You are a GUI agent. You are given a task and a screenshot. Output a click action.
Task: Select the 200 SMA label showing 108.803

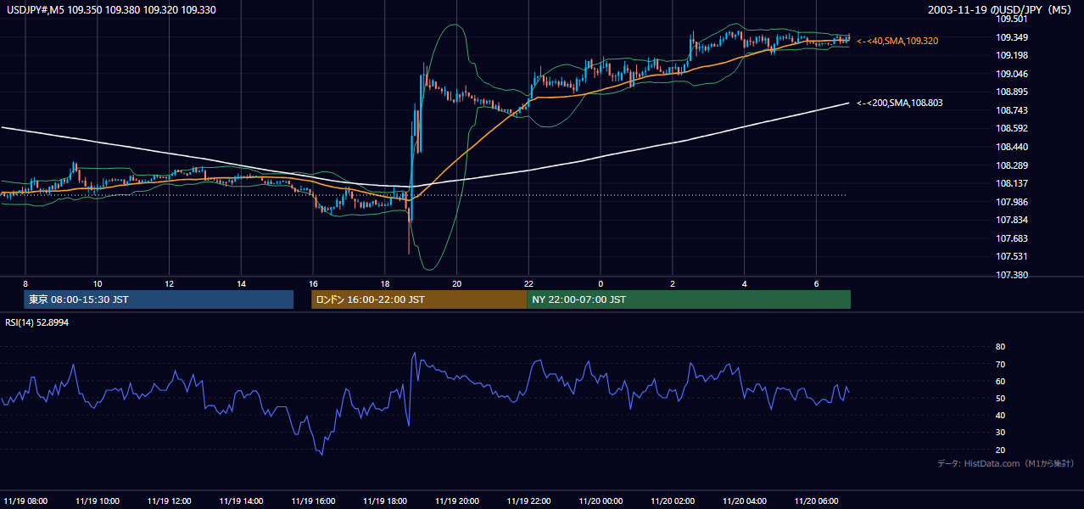click(x=899, y=103)
